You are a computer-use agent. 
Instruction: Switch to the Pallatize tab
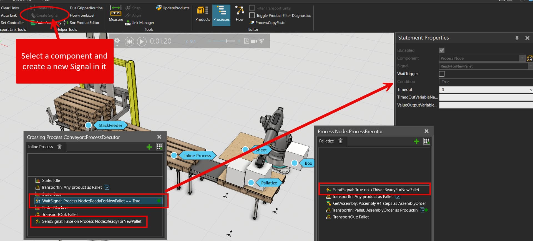326,141
